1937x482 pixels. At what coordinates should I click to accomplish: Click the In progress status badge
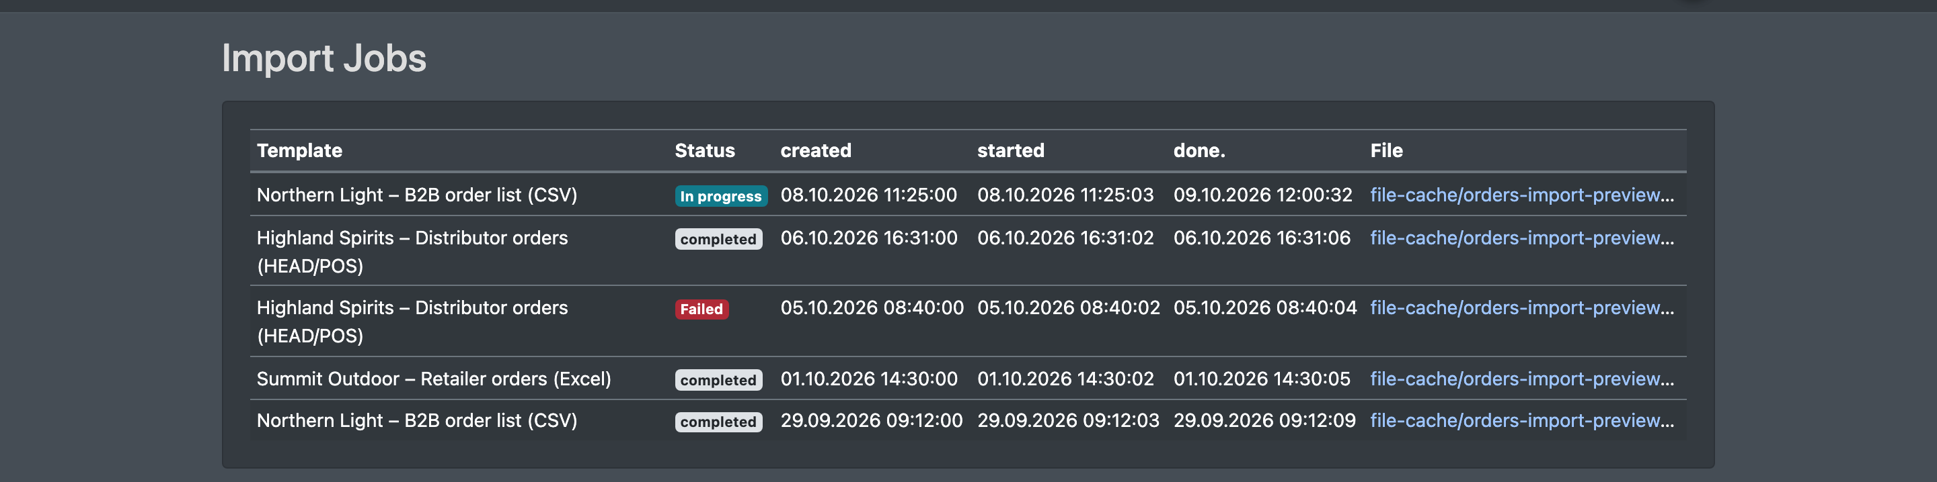click(x=720, y=196)
